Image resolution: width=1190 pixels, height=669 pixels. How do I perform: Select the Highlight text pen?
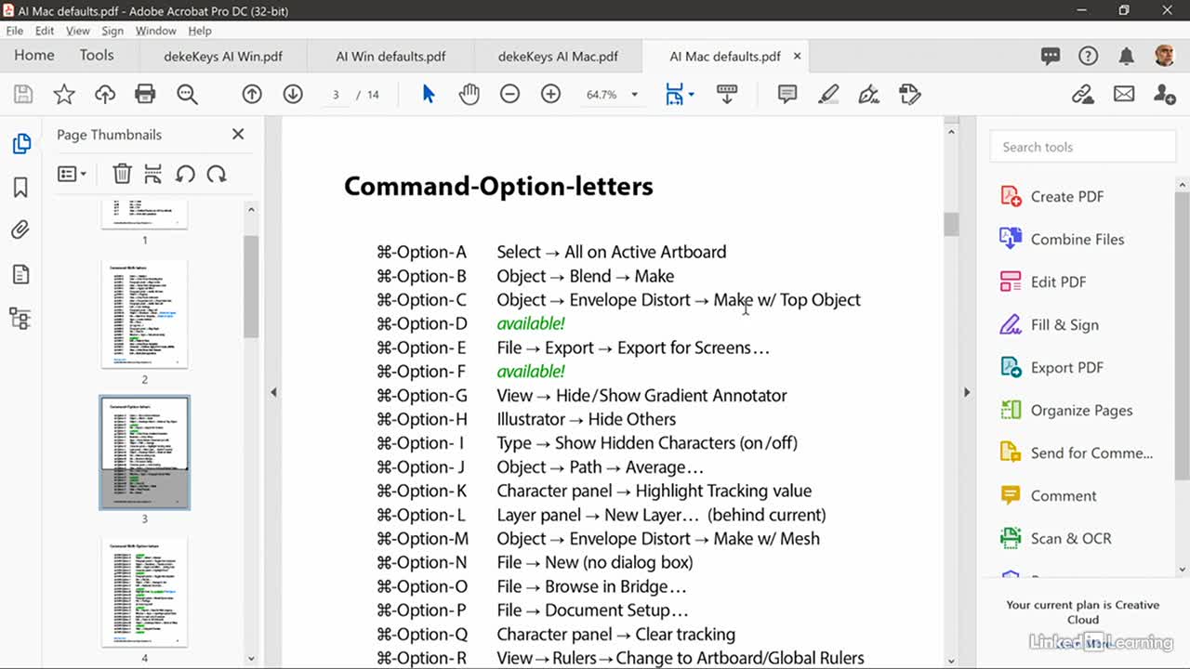tap(828, 94)
